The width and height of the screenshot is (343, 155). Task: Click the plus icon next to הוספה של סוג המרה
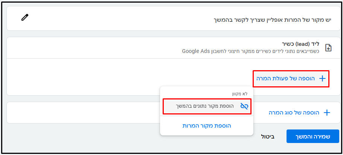pos(327,113)
